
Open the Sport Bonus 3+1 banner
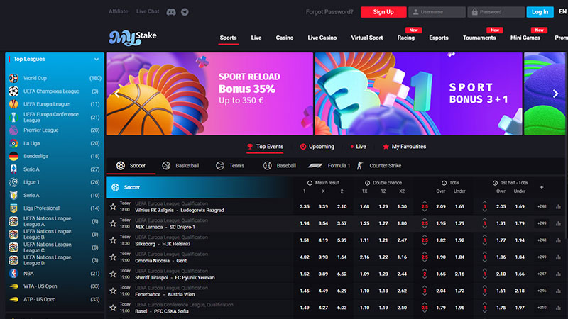pyautogui.click(x=418, y=94)
